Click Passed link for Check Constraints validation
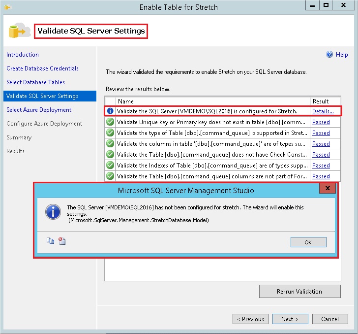 point(321,155)
